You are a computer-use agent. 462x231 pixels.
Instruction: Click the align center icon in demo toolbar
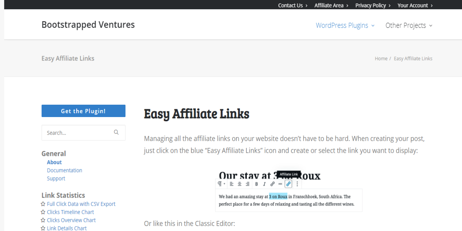(239, 184)
